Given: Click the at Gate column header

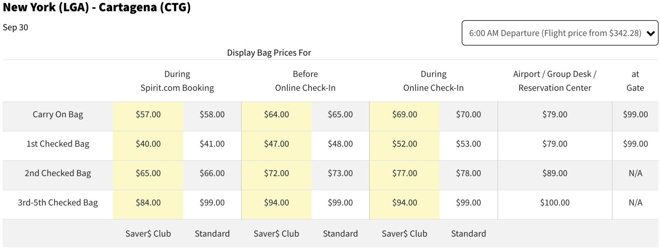Looking at the screenshot, I should coord(635,81).
